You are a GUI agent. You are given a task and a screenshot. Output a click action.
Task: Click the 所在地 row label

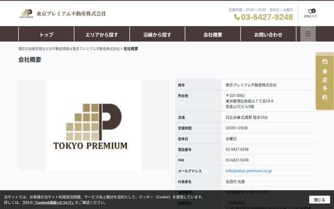tap(183, 96)
